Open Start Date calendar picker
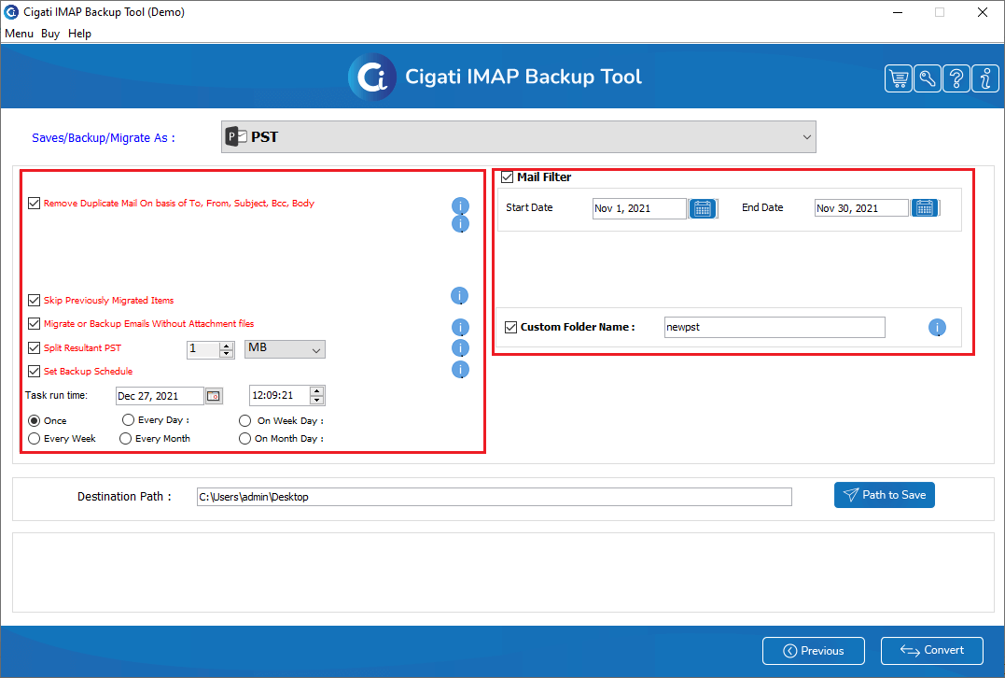The image size is (1005, 678). tap(703, 208)
